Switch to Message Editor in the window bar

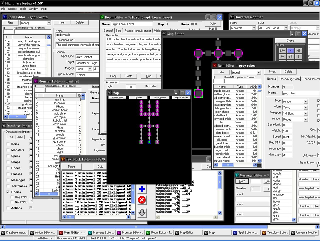coord(101,232)
